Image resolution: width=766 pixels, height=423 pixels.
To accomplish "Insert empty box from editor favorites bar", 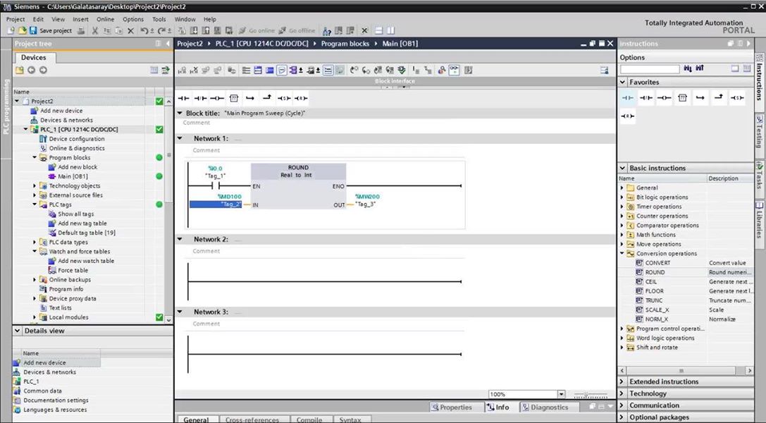I will [x=233, y=98].
